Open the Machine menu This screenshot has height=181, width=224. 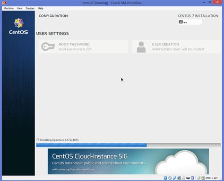coord(9,9)
